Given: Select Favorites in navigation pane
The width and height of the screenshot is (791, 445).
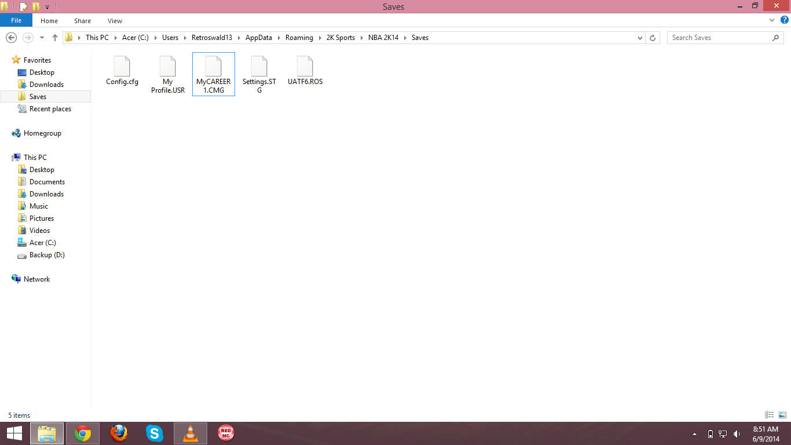Looking at the screenshot, I should tap(37, 60).
